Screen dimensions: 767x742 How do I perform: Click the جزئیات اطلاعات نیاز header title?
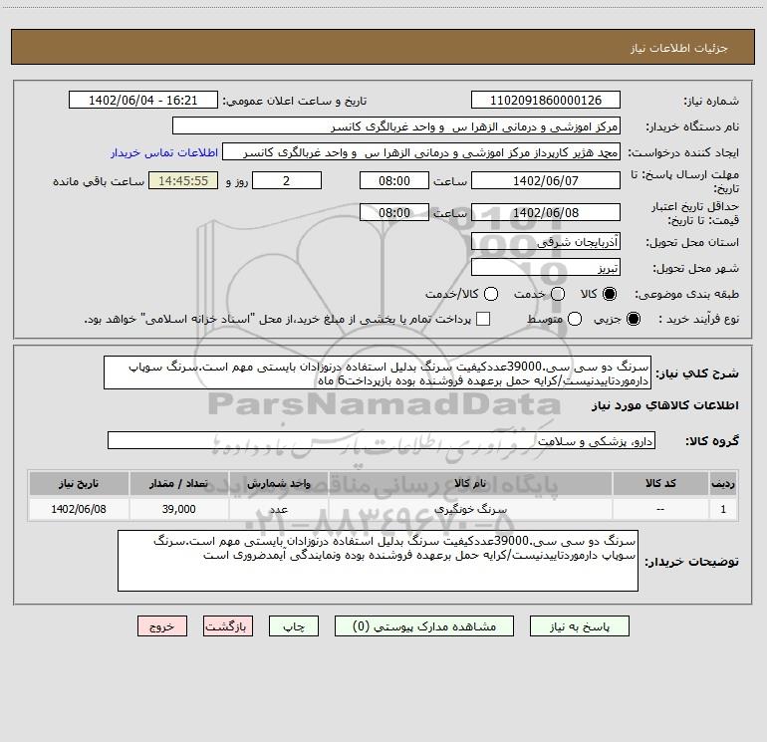678,48
